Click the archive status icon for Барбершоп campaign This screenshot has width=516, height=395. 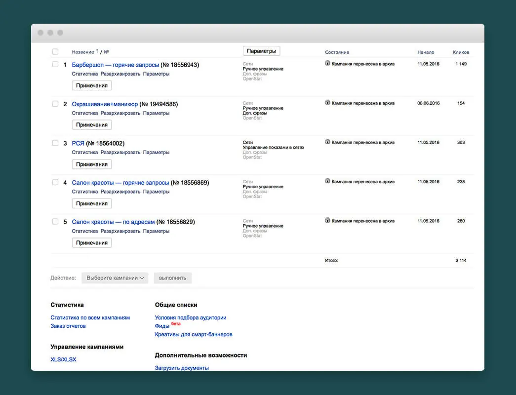(x=327, y=63)
